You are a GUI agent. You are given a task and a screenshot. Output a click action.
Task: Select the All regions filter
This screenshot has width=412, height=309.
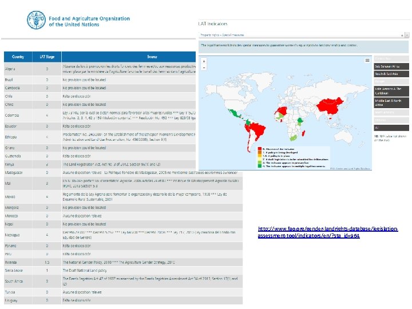point(391,128)
